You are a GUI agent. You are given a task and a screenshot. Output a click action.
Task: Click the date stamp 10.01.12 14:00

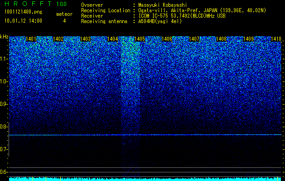(x=23, y=21)
